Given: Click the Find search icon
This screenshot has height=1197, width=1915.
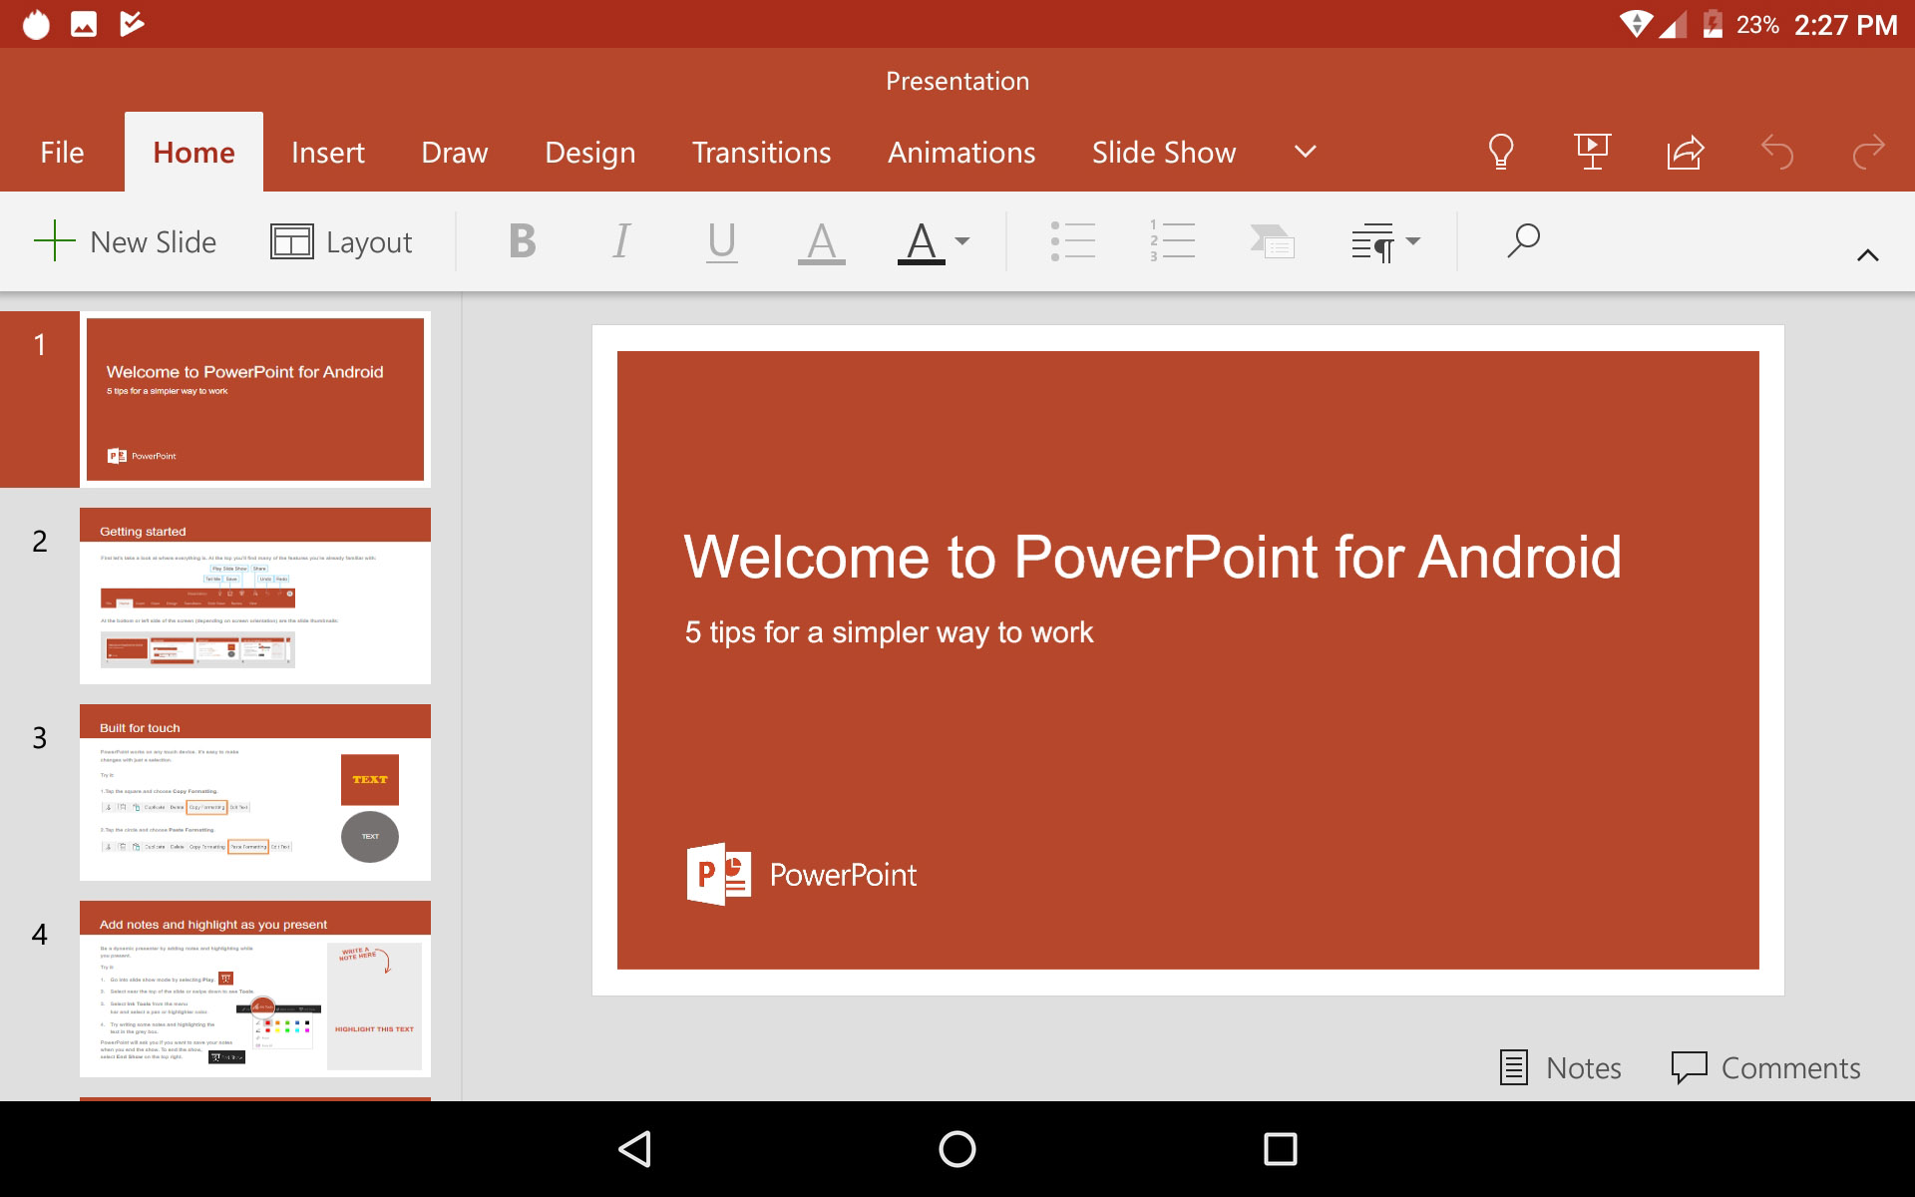Looking at the screenshot, I should pyautogui.click(x=1523, y=241).
